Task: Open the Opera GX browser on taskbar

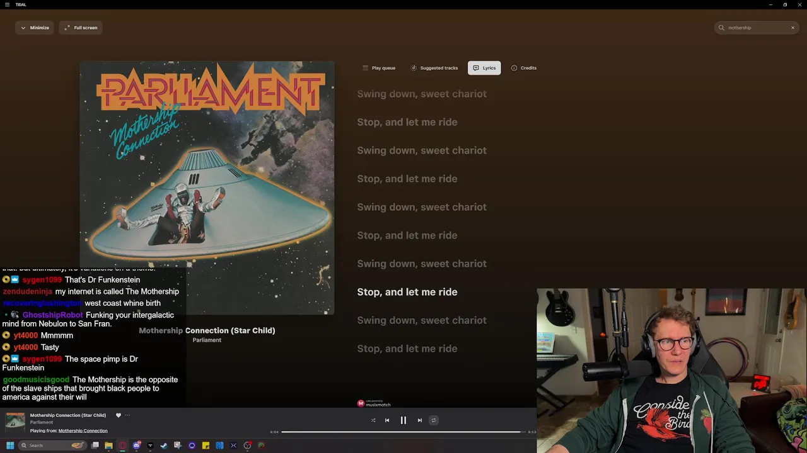Action: pos(122,445)
